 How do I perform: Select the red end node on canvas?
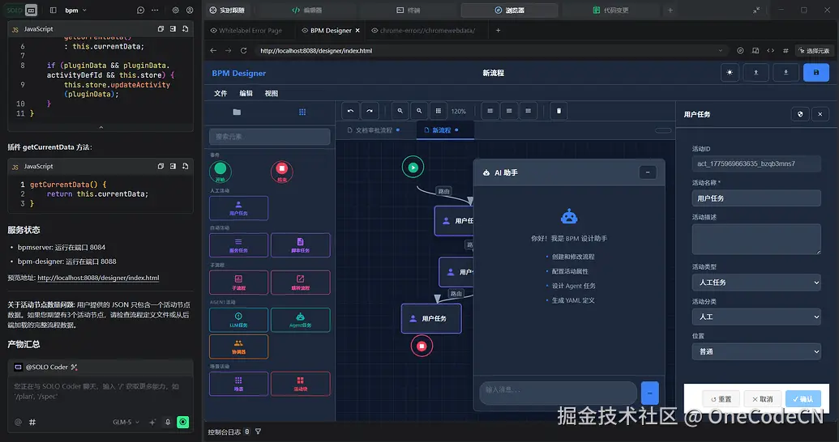point(422,346)
